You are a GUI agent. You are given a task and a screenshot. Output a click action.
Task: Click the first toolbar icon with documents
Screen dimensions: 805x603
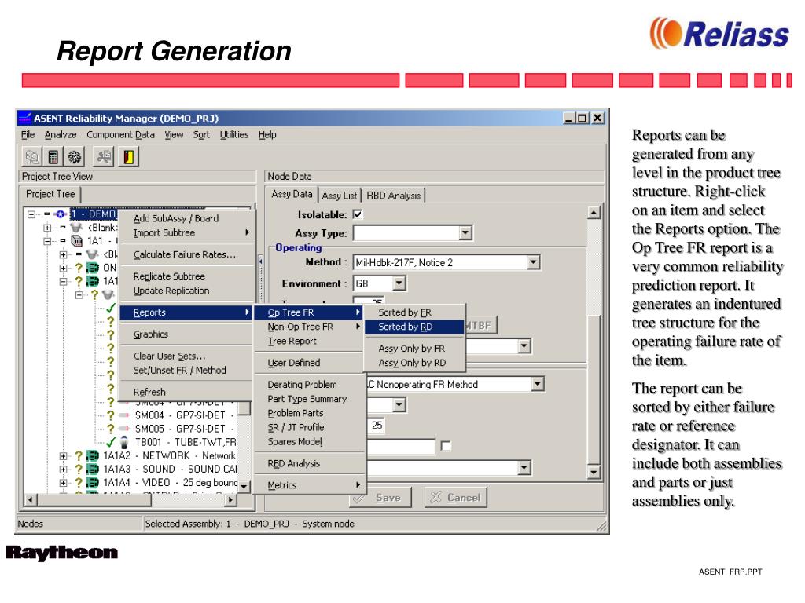[31, 156]
